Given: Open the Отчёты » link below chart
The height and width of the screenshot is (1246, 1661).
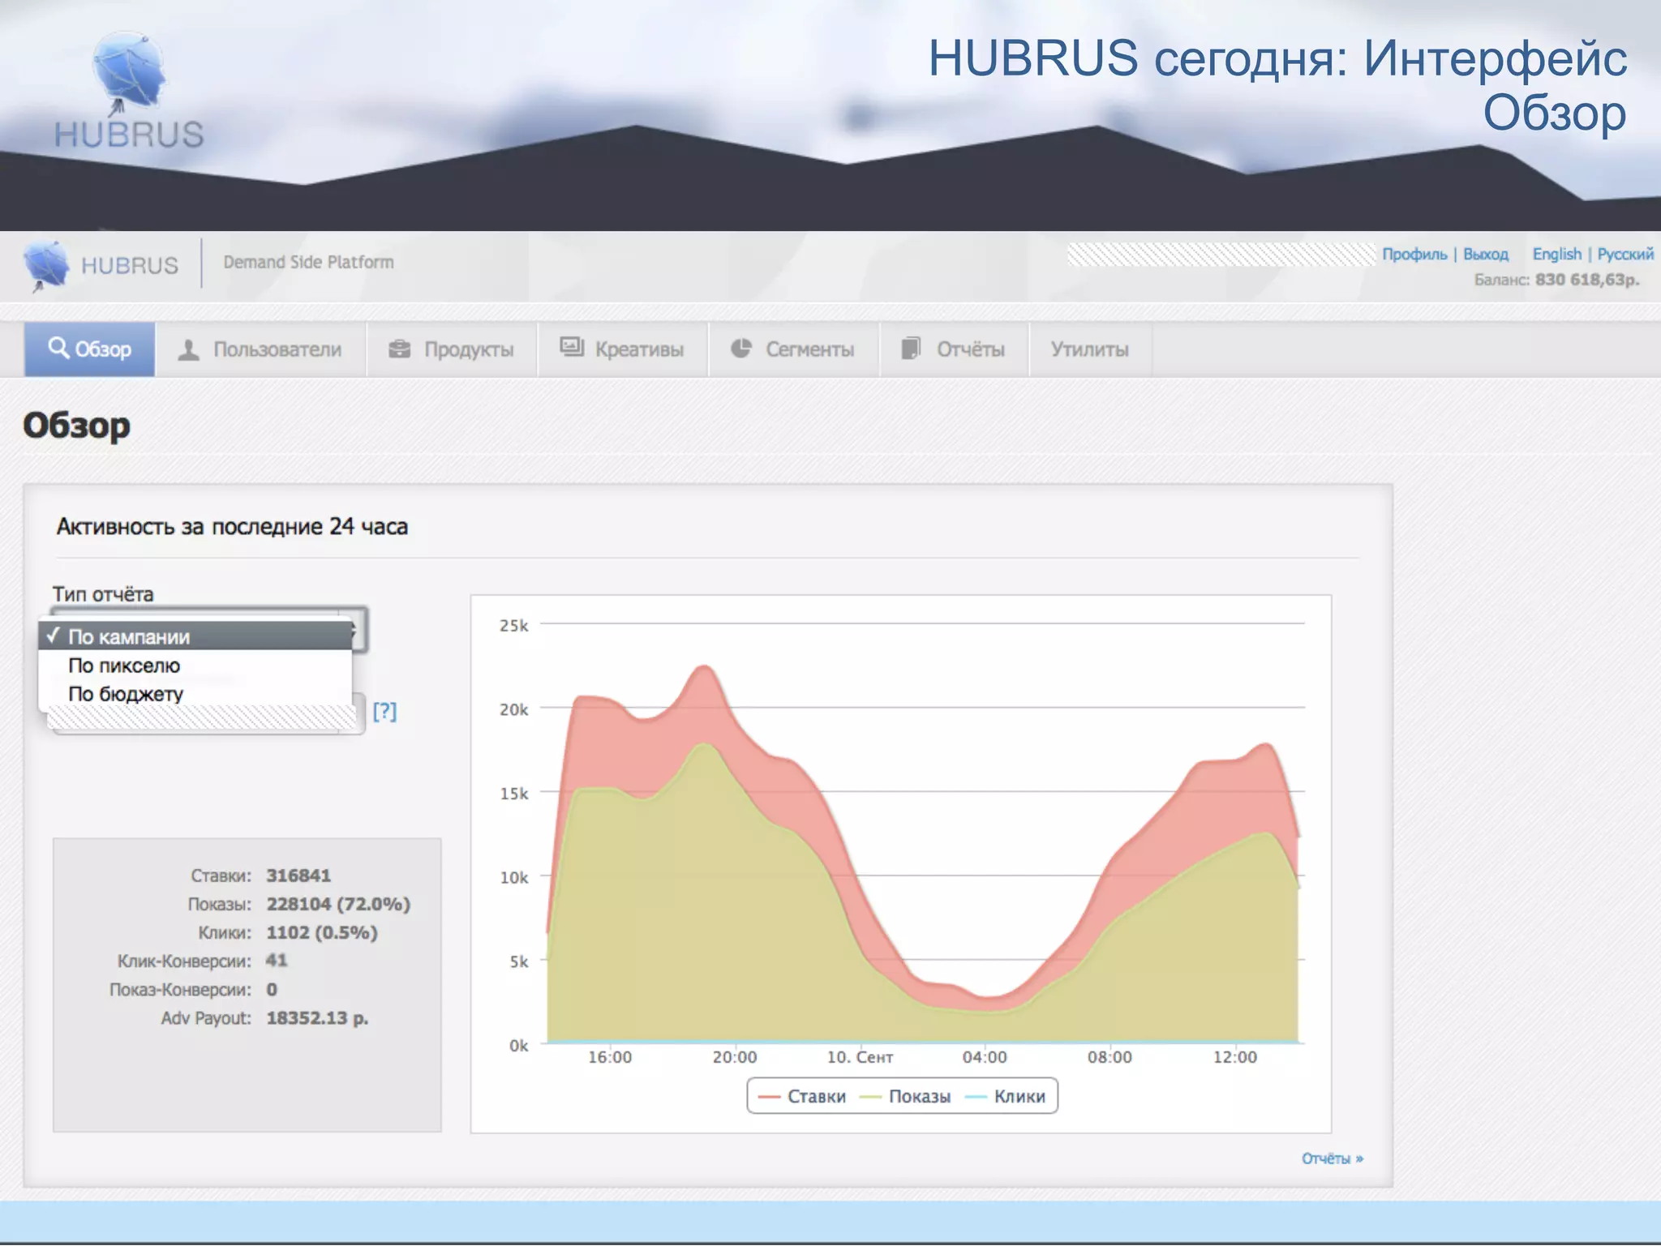Looking at the screenshot, I should coord(1333,1158).
